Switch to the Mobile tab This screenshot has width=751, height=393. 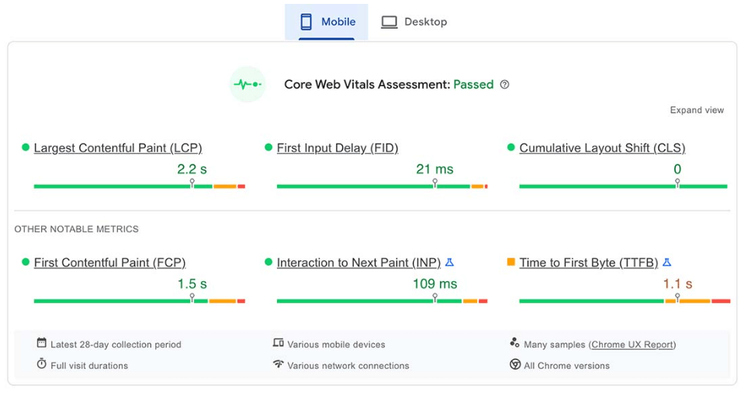click(327, 22)
